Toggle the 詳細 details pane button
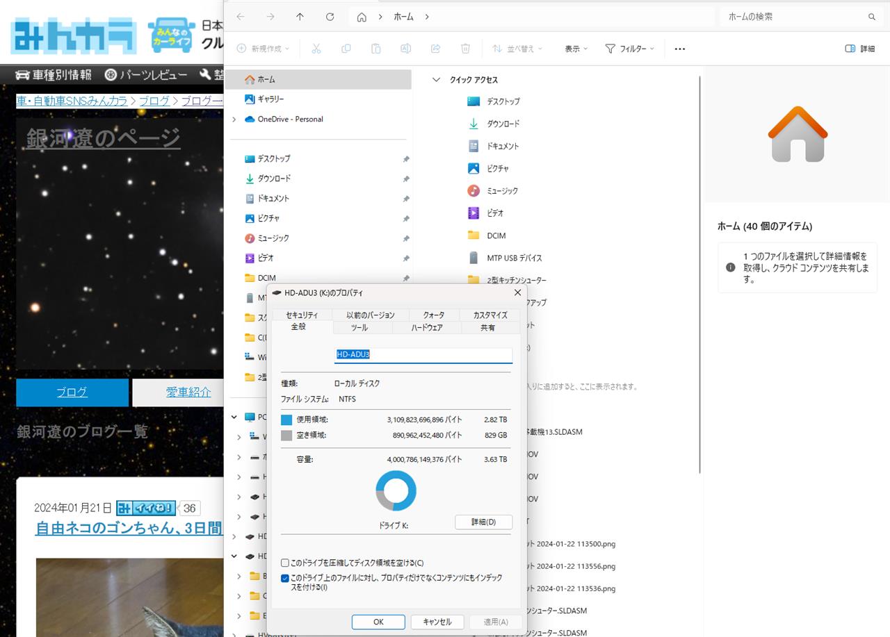 (860, 49)
